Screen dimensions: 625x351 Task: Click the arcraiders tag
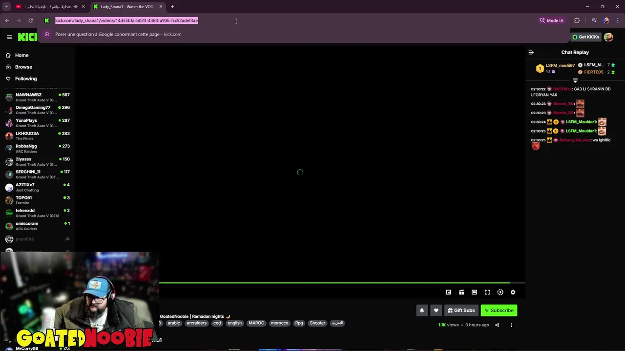[x=196, y=323]
